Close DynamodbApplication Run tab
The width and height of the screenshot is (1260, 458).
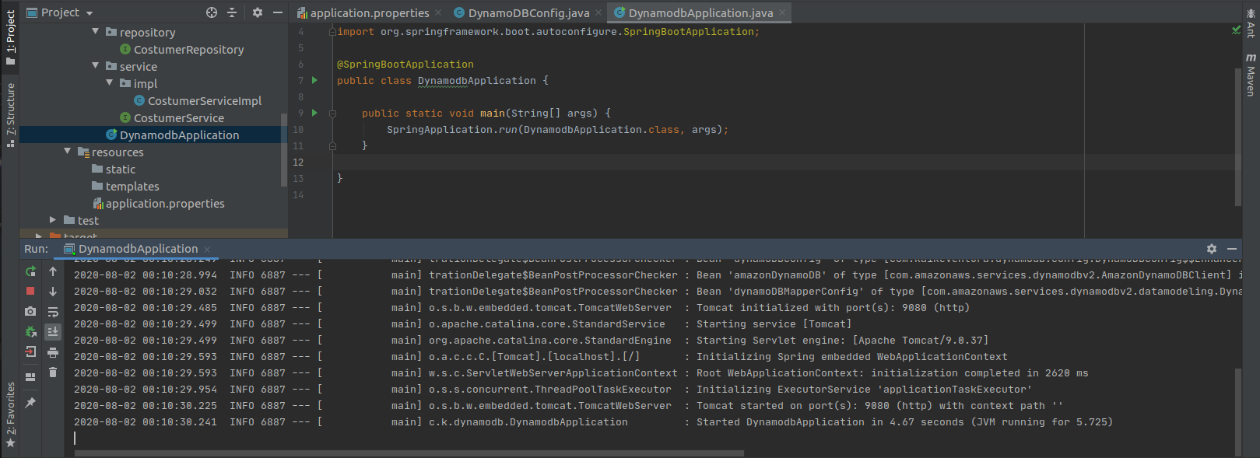tap(208, 250)
